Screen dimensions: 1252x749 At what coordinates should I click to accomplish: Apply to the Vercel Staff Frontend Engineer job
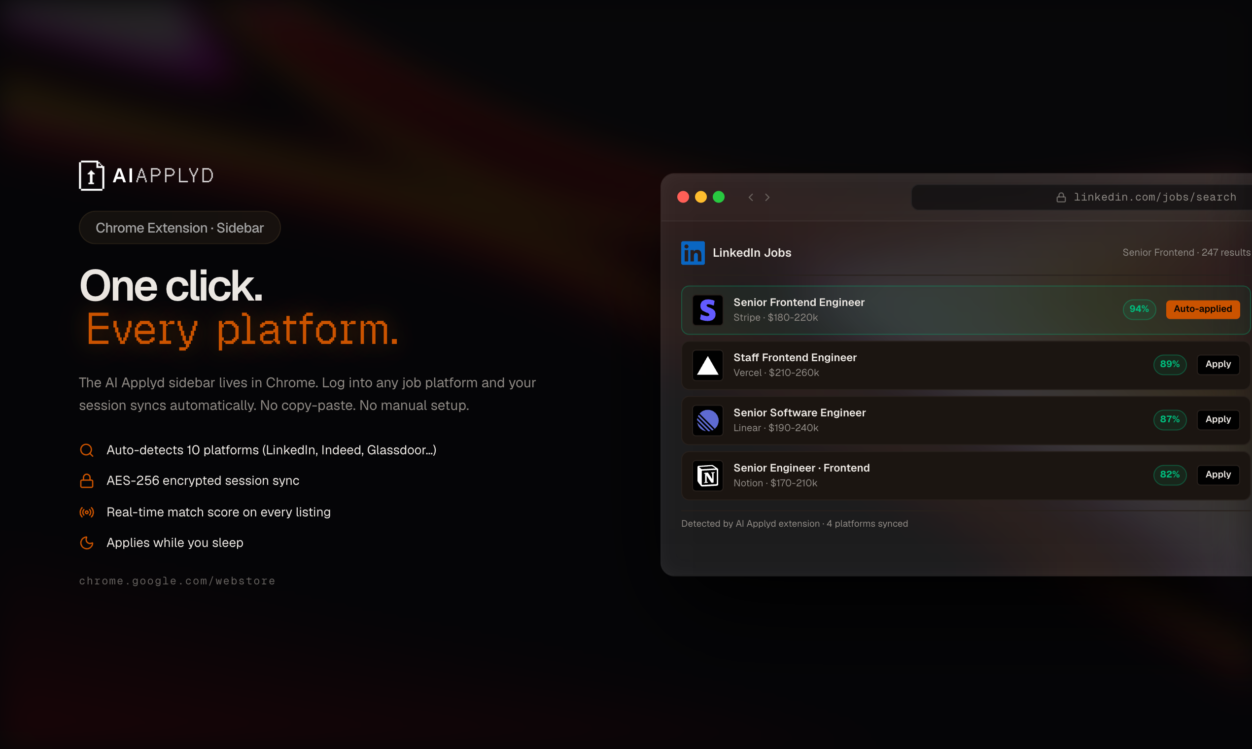[x=1217, y=365]
